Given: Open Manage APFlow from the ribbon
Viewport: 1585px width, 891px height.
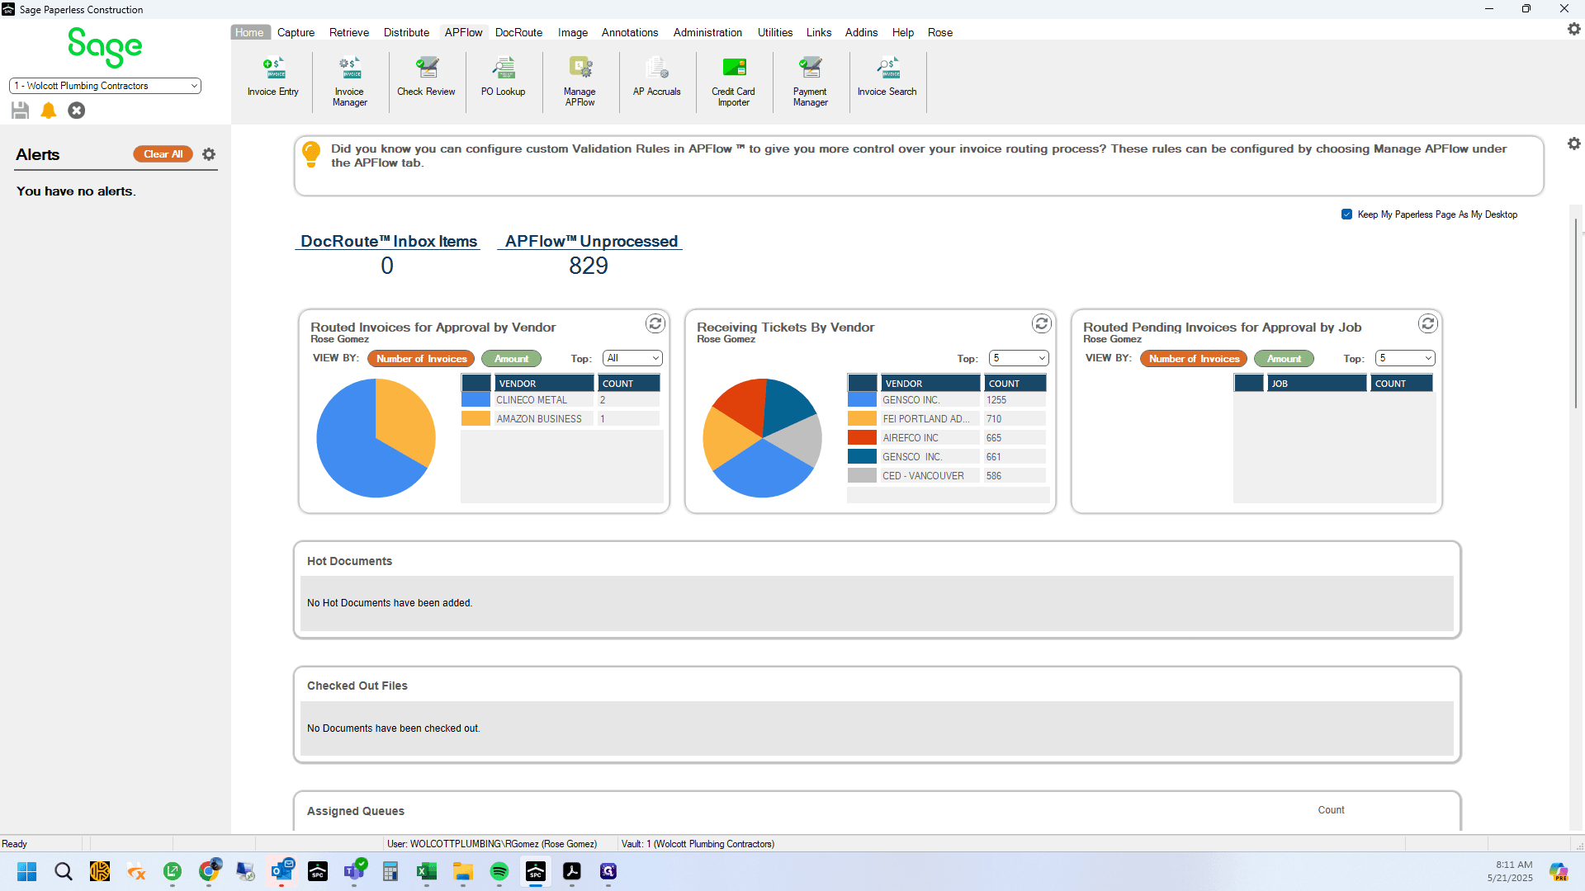Looking at the screenshot, I should pyautogui.click(x=580, y=82).
